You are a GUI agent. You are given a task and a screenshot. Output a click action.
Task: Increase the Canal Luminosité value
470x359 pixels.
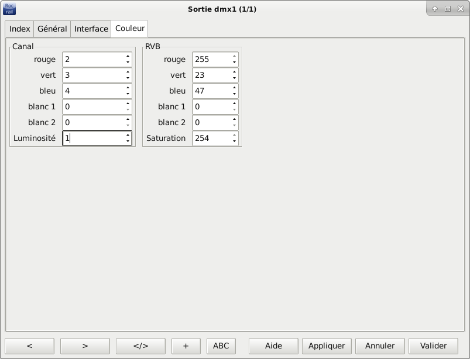click(128, 135)
